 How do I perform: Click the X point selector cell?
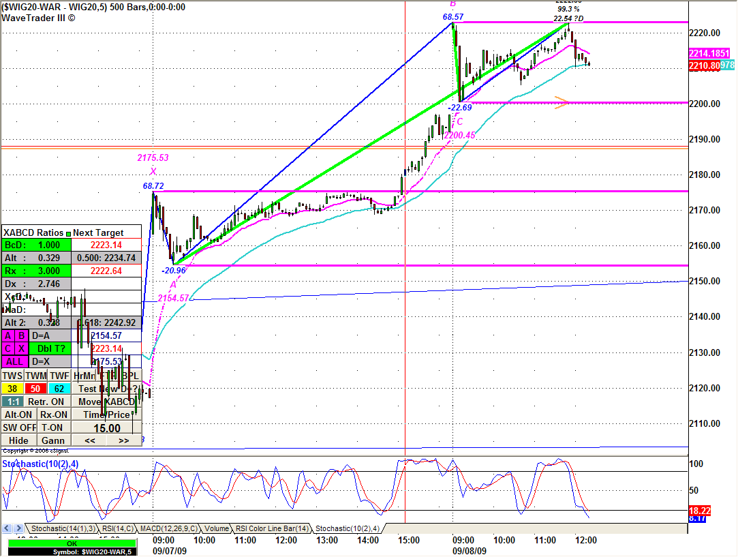22,348
